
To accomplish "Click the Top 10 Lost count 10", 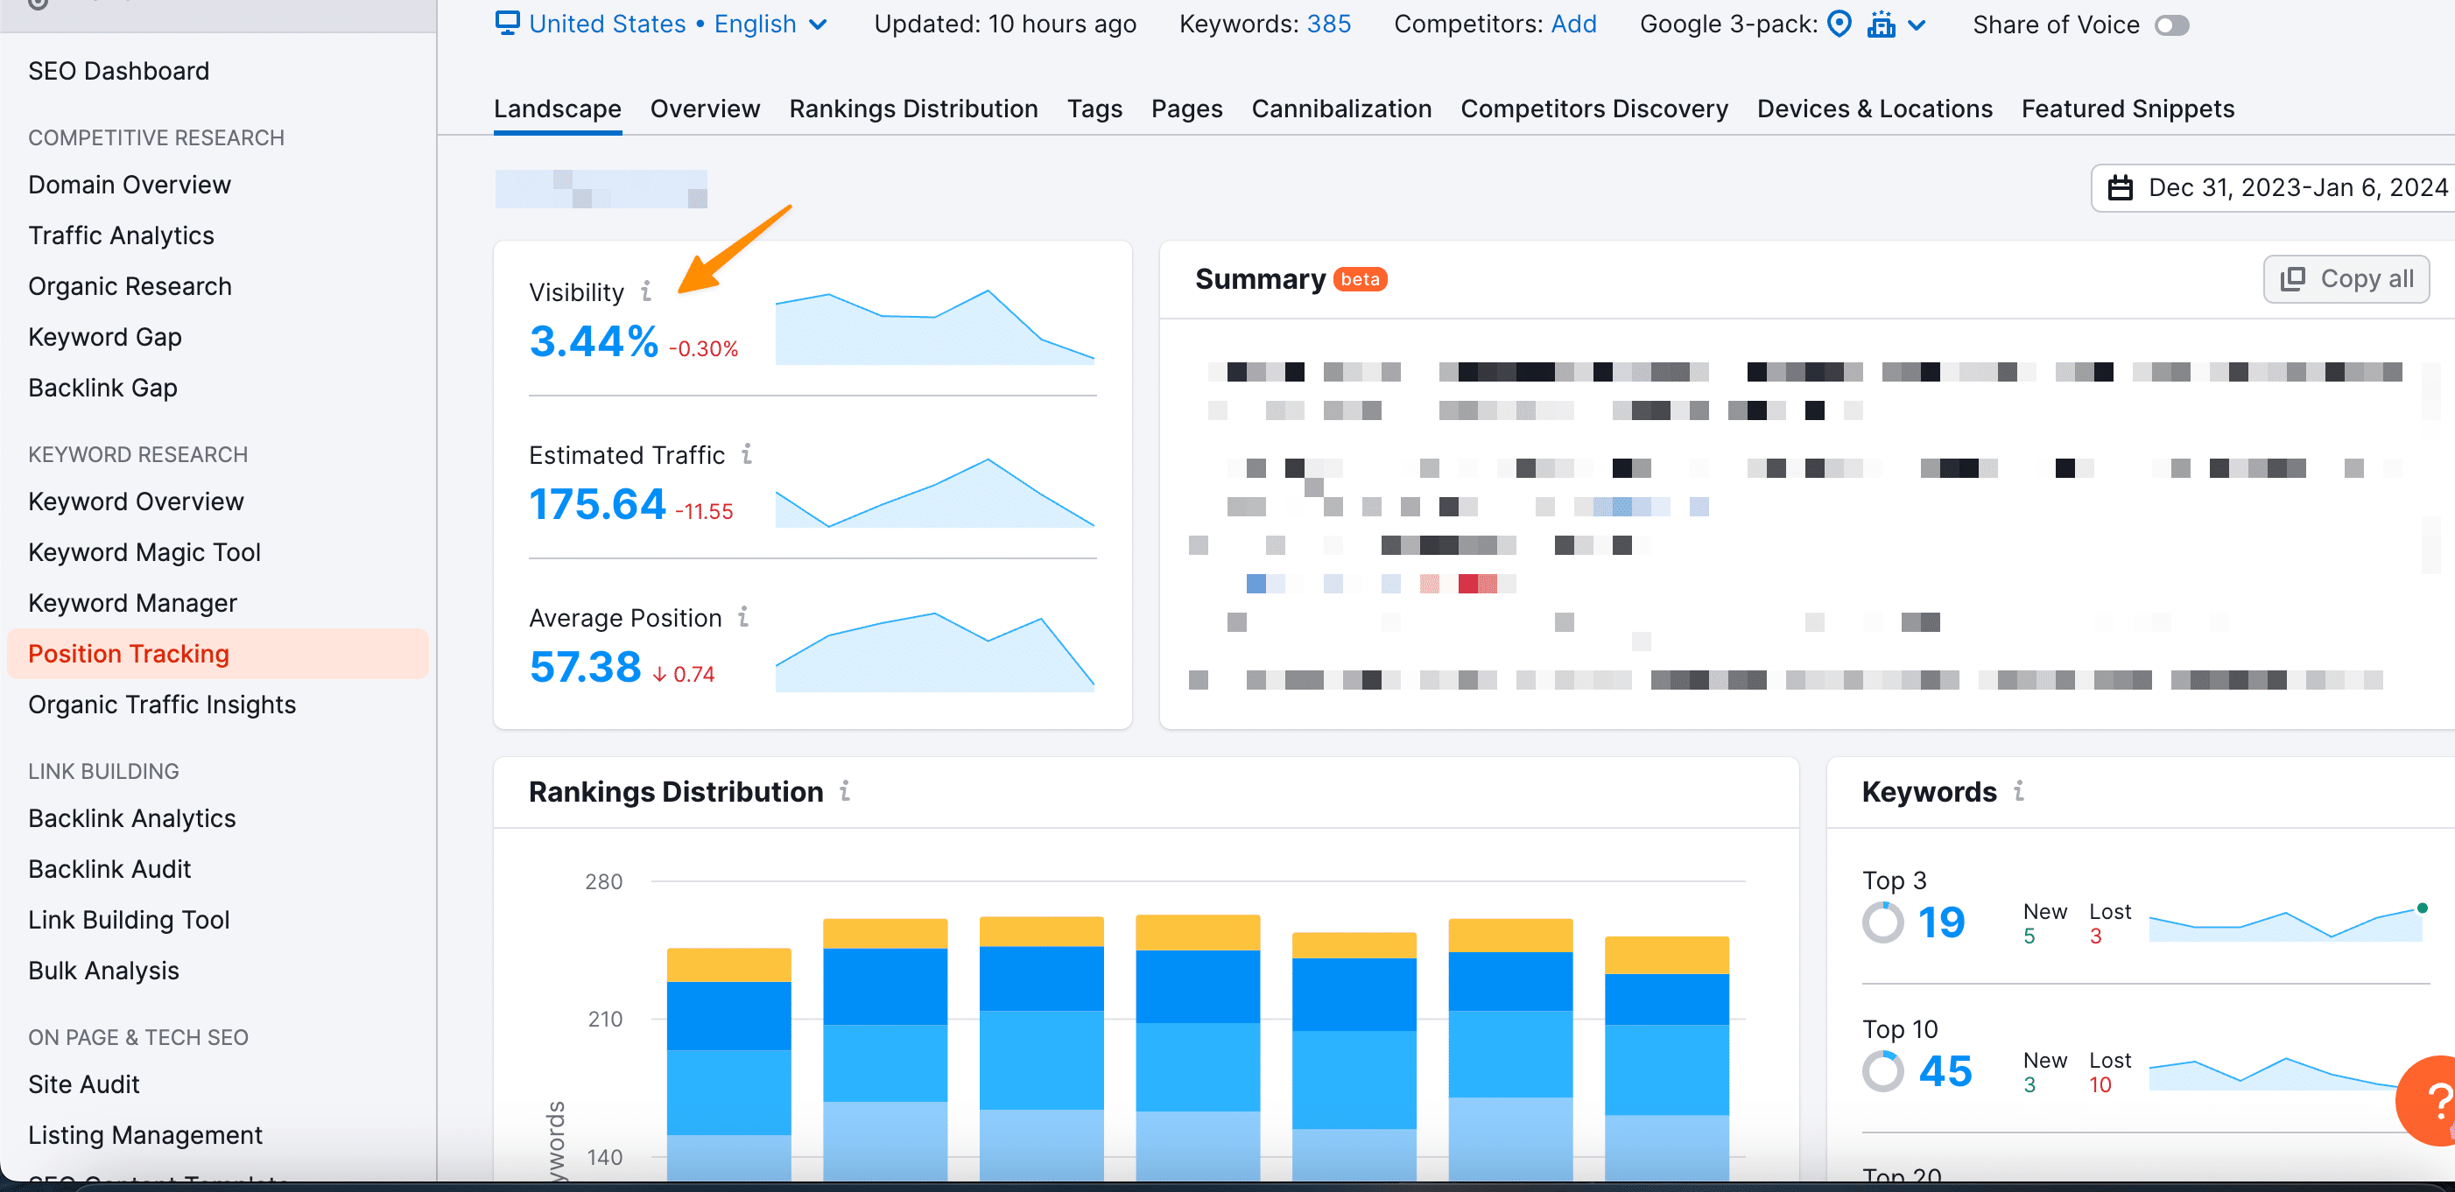I will 2100,1085.
